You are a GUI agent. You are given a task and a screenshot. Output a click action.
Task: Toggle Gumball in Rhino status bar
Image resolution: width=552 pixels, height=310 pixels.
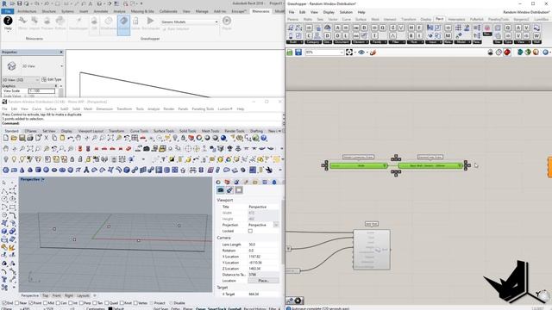[x=235, y=308]
